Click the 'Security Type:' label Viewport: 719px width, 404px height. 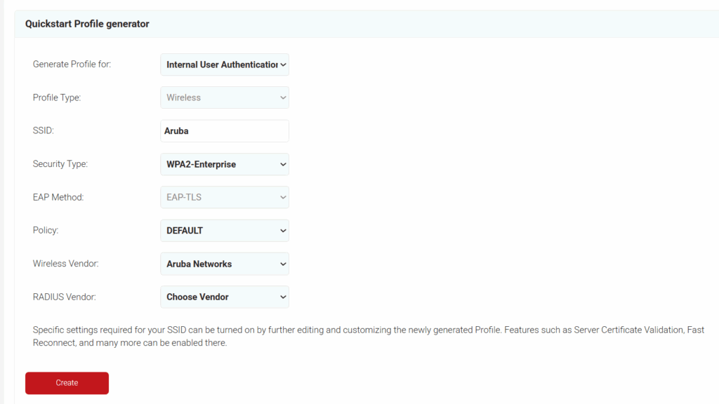[60, 164]
